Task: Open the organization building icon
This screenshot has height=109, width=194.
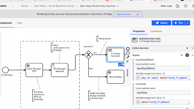Action: pos(177,6)
